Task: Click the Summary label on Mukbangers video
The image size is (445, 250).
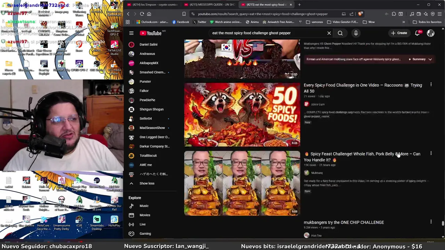Action: tap(419, 59)
